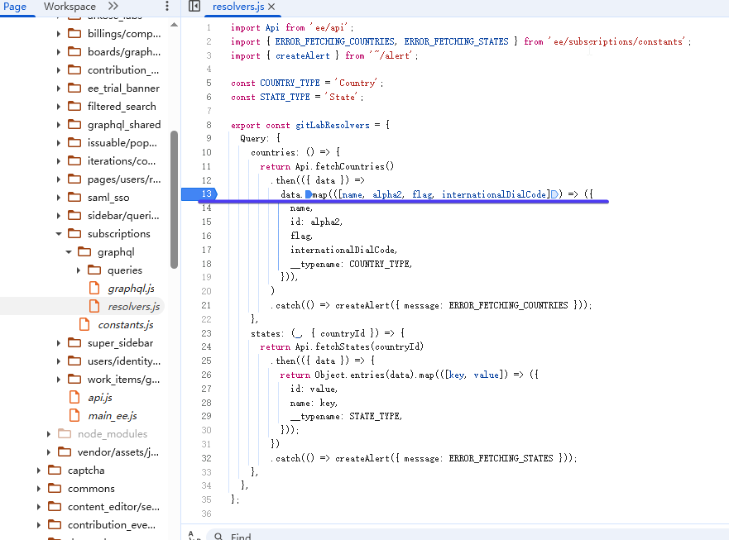Open the Sources panel three-dot menu
729x540 pixels.
167,6
